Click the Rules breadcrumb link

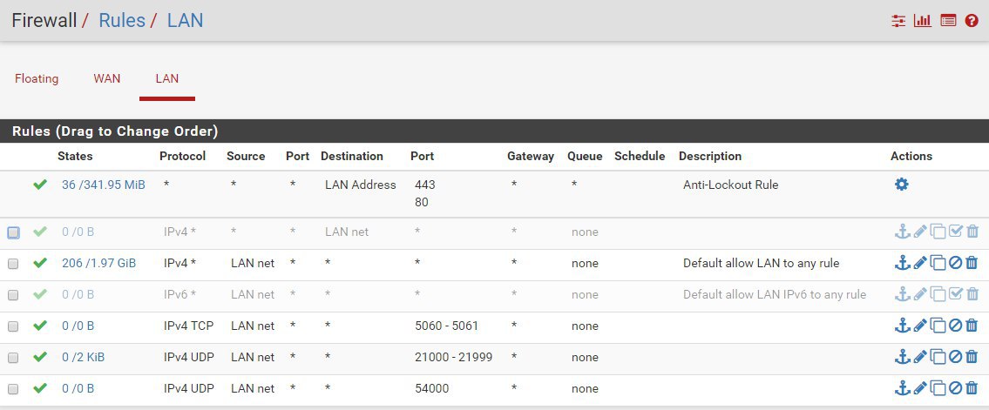click(x=122, y=20)
